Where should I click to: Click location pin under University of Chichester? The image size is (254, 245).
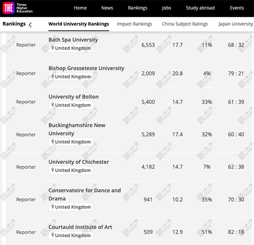pyautogui.click(x=53, y=170)
